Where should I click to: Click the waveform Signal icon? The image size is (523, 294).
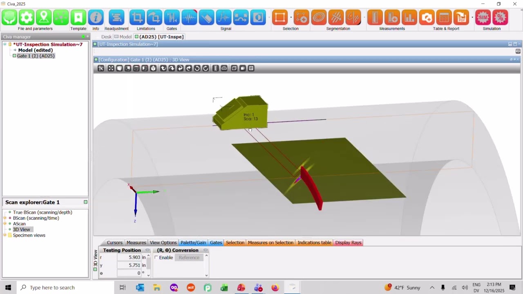189,18
